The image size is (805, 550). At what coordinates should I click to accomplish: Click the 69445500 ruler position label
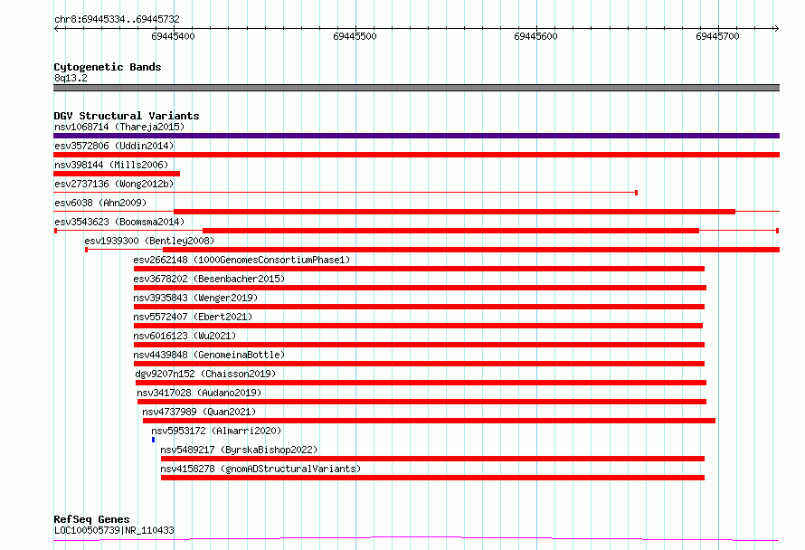click(355, 36)
